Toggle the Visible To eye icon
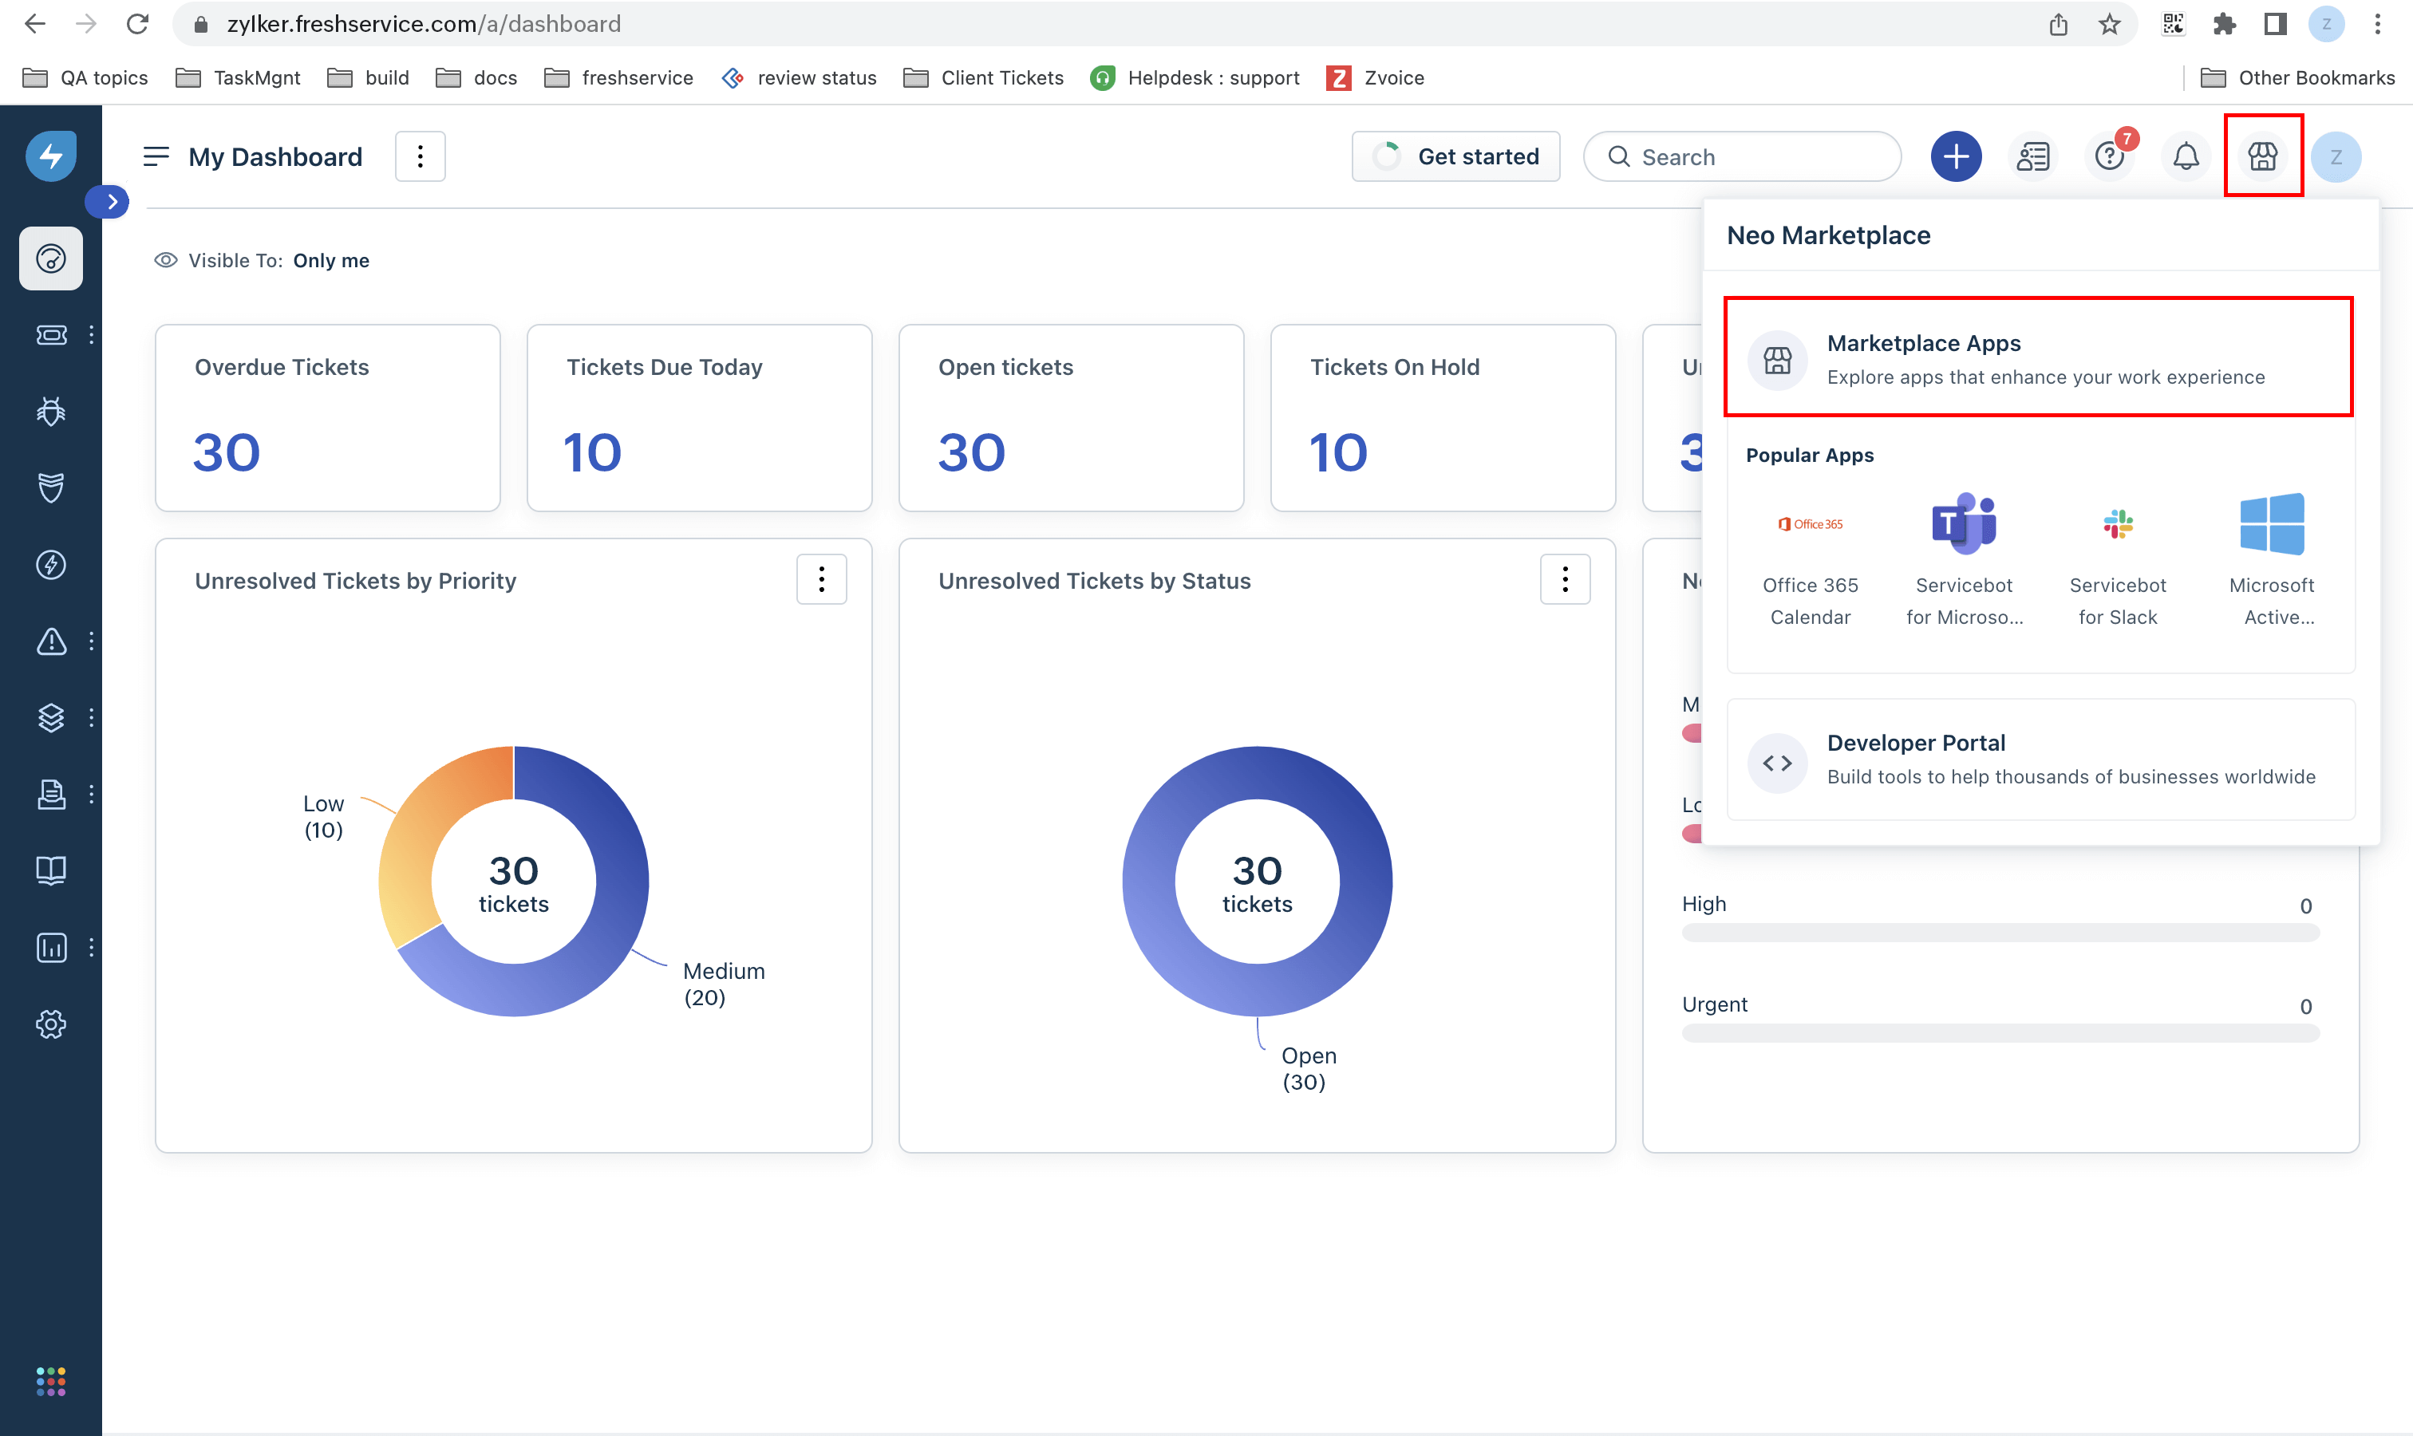This screenshot has width=2413, height=1436. (165, 260)
